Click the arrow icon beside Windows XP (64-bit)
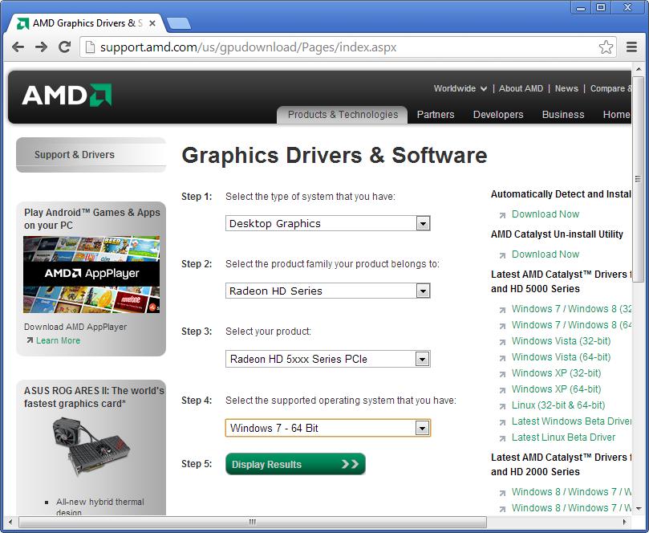Image resolution: width=649 pixels, height=533 pixels. (x=502, y=391)
